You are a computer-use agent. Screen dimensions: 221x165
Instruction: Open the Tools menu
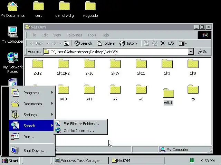[x=92, y=35]
